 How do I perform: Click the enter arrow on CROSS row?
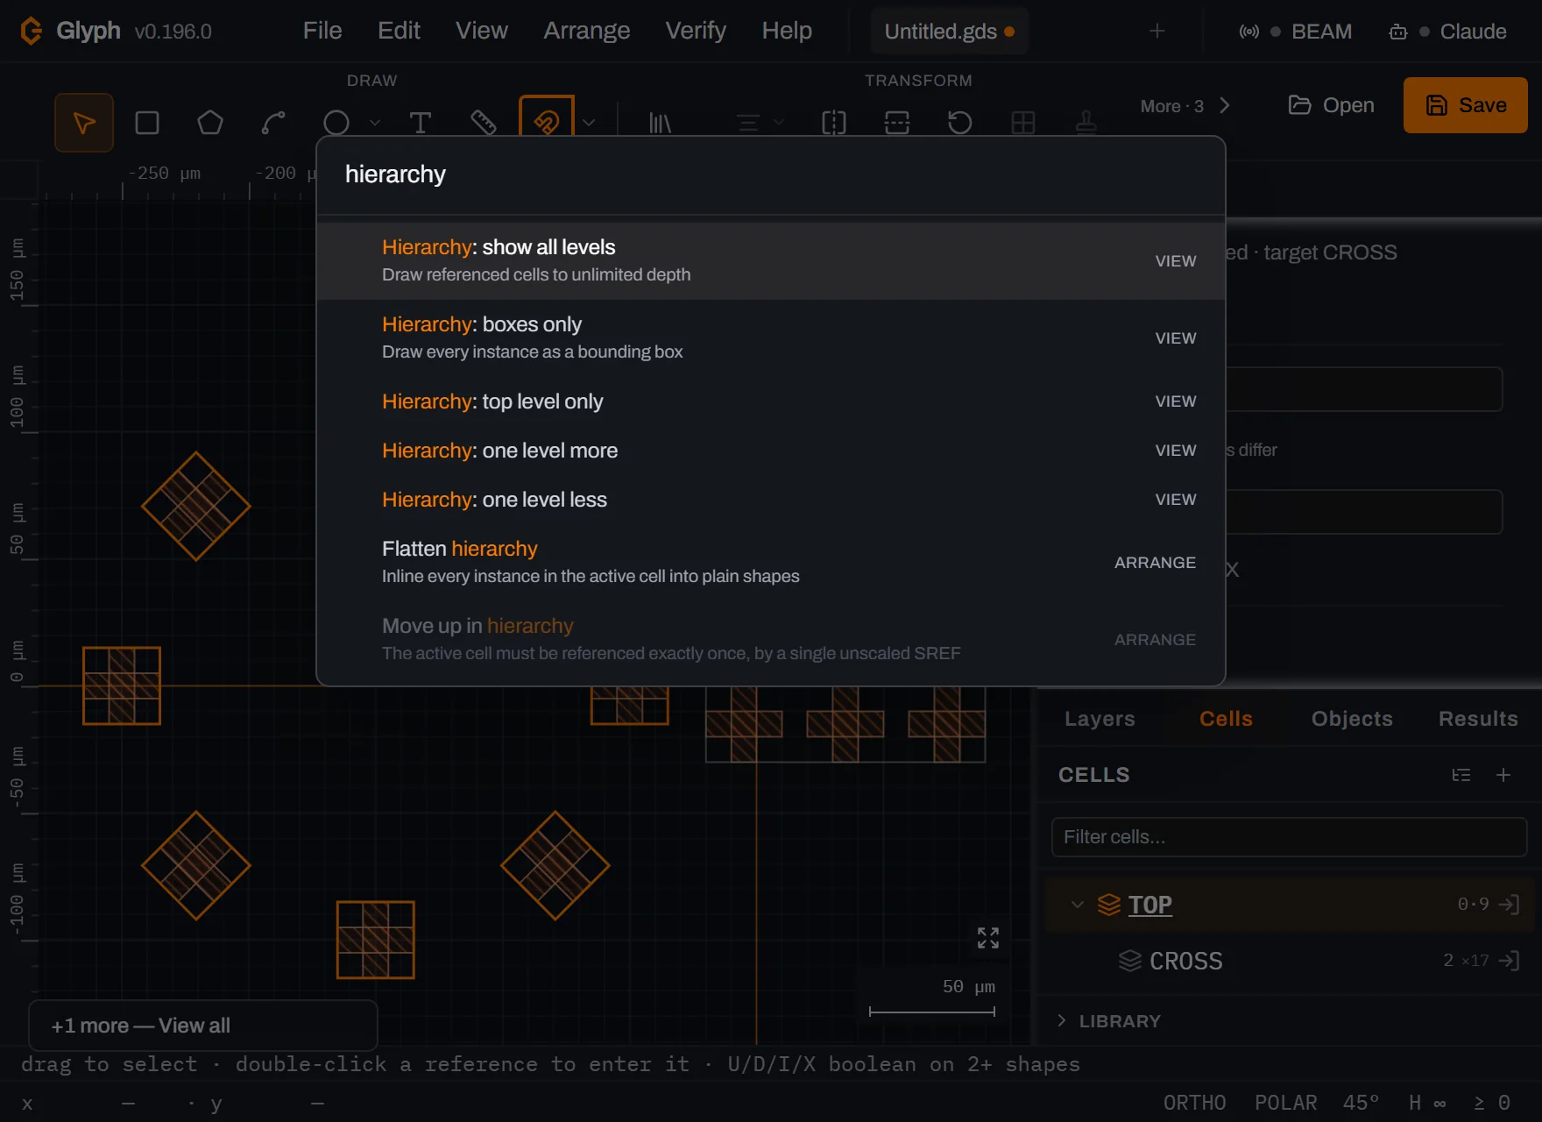1509,961
